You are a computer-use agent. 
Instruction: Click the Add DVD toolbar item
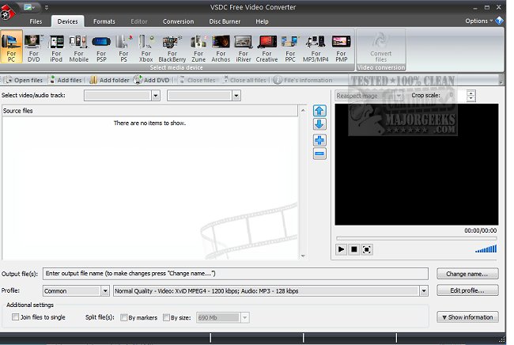coord(152,80)
